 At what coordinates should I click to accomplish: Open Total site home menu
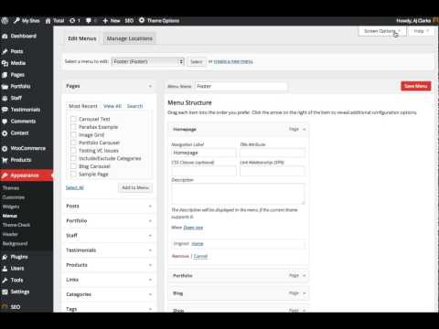point(55,20)
